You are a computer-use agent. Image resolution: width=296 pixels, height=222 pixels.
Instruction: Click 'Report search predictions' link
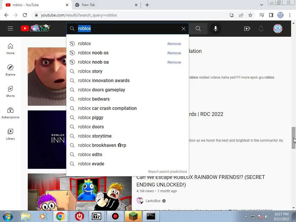(x=167, y=172)
